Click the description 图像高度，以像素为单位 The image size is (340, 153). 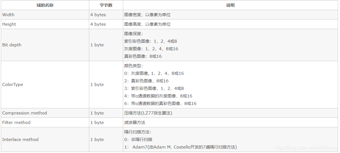point(148,24)
